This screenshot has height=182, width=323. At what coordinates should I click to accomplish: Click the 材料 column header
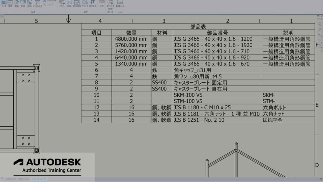tap(162, 33)
